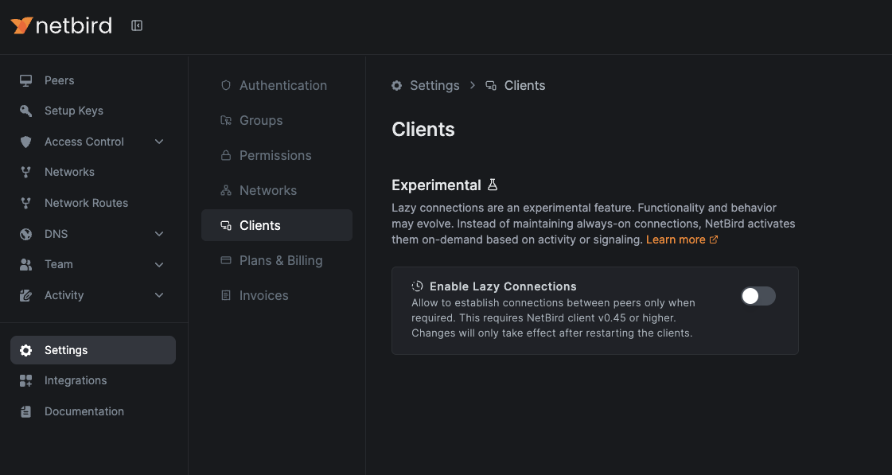This screenshot has height=475, width=892.
Task: Collapse sidebar with the panel icon
Action: click(x=137, y=25)
